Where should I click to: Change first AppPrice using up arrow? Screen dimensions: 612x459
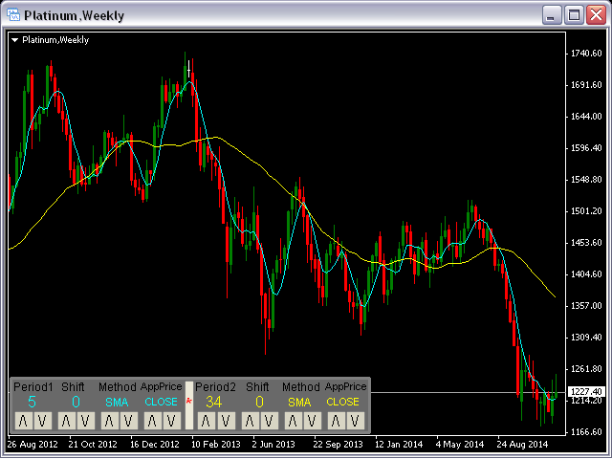pyautogui.click(x=151, y=421)
